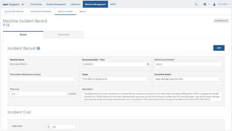Open the settings gear menu
232x131 pixels.
point(205,4)
